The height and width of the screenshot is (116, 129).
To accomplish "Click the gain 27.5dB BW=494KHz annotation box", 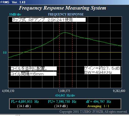I will [102, 70].
